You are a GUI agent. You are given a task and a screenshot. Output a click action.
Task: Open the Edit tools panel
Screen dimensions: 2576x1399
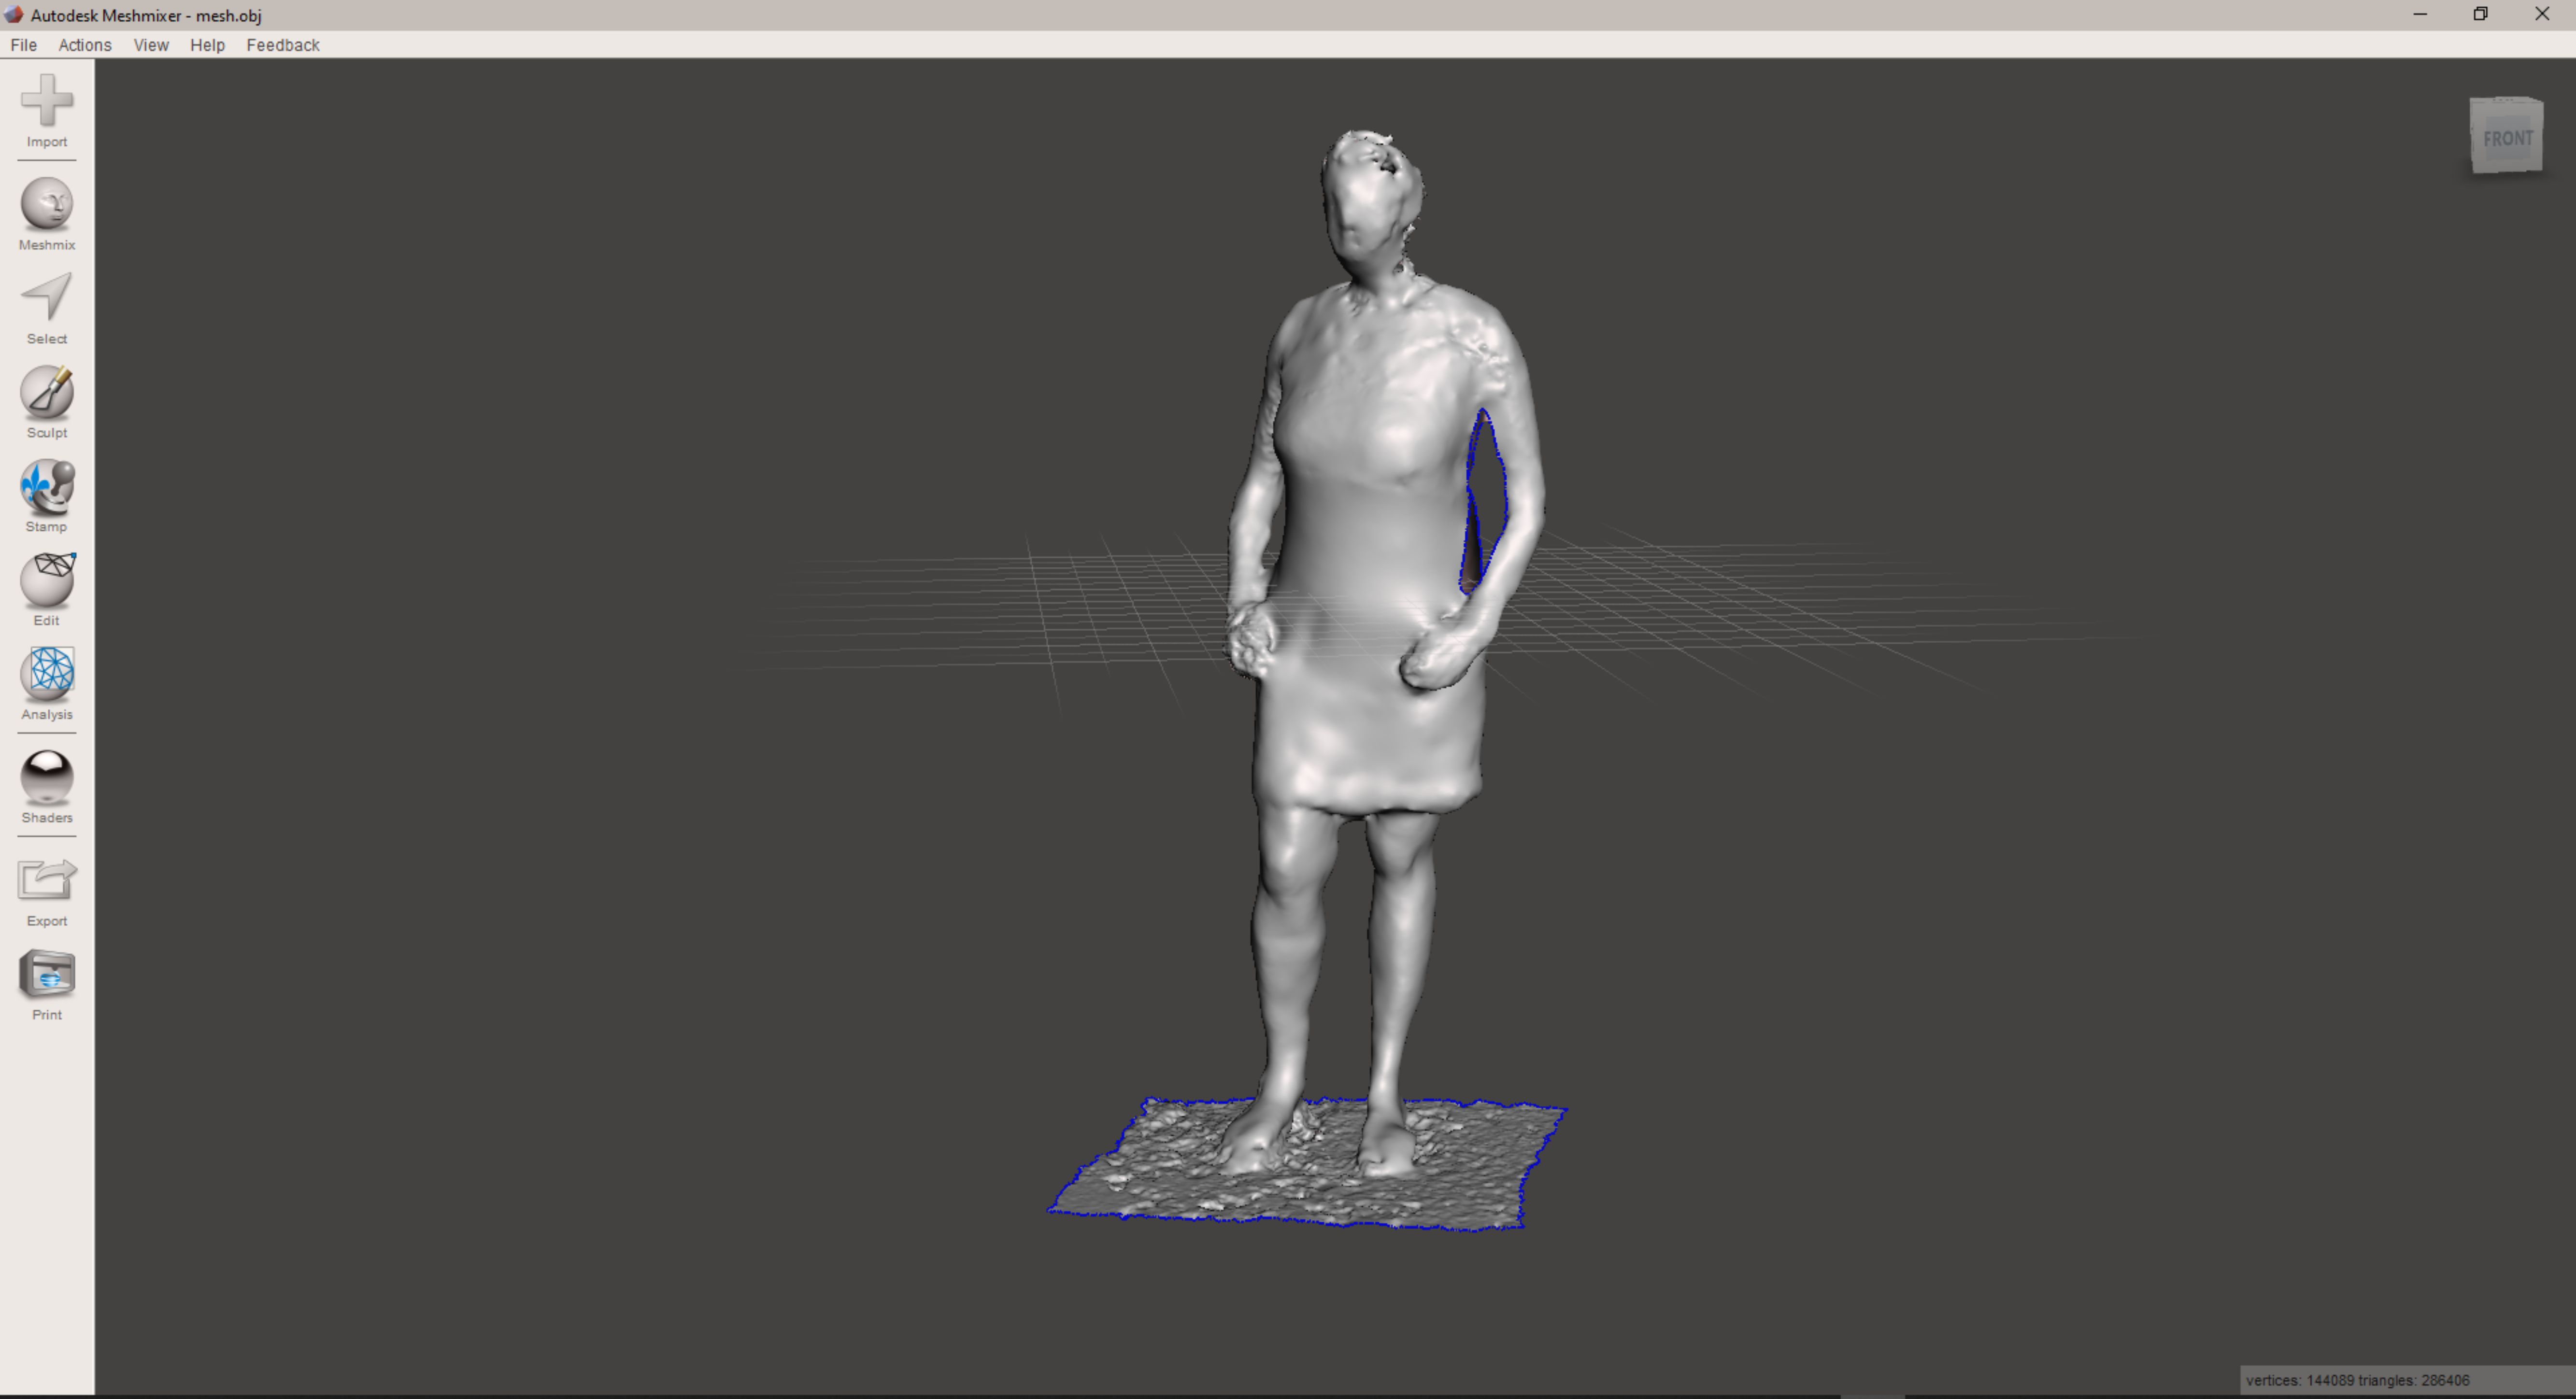pos(47,581)
